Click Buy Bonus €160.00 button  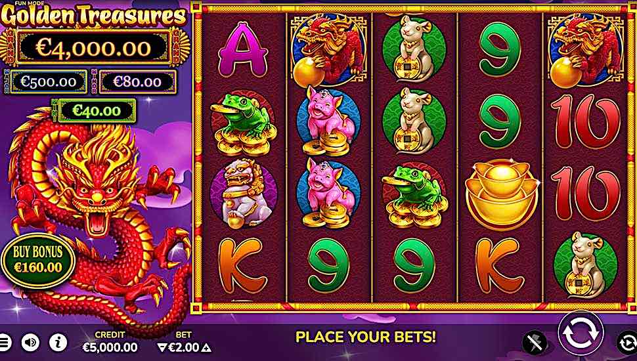pyautogui.click(x=38, y=260)
